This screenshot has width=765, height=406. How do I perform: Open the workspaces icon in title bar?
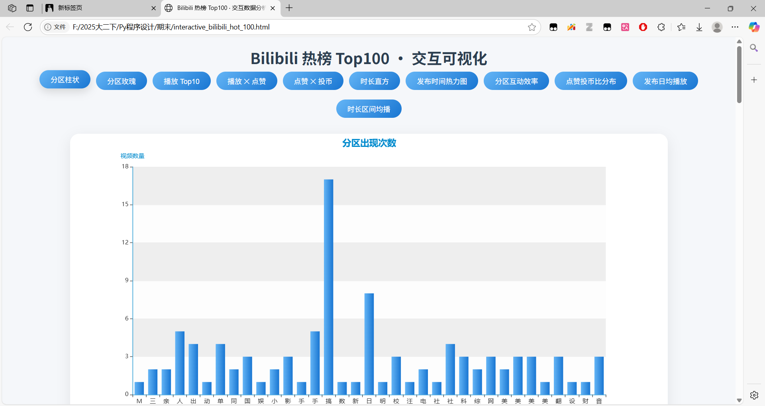click(x=12, y=8)
